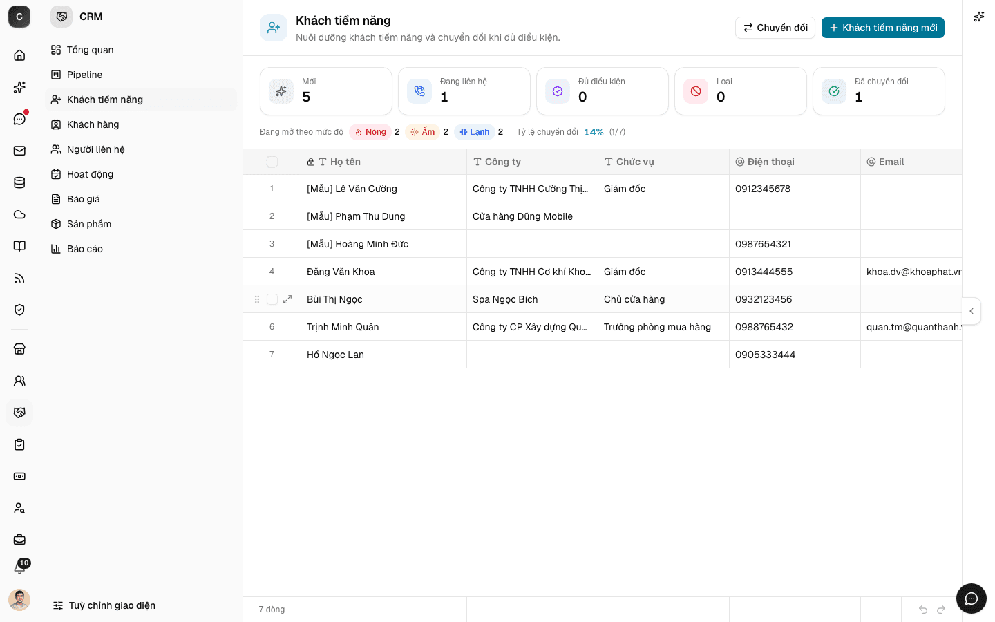Select Khách hàng in the CRM menu
995x622 pixels.
click(x=141, y=124)
